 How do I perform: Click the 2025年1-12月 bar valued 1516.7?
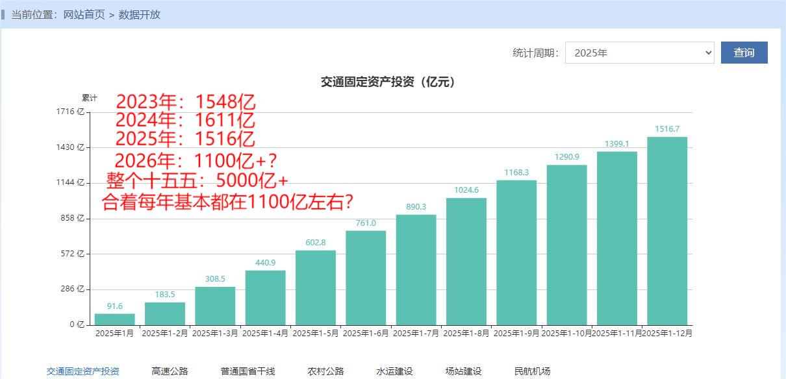667,231
